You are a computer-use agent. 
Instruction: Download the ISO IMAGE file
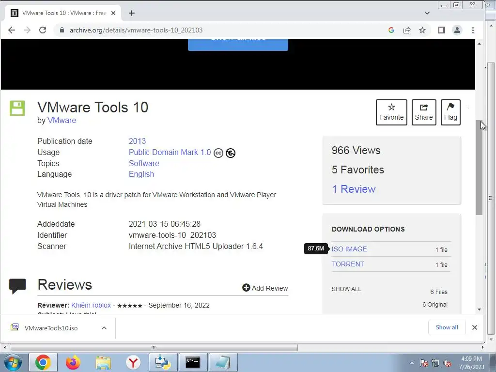[x=349, y=249]
